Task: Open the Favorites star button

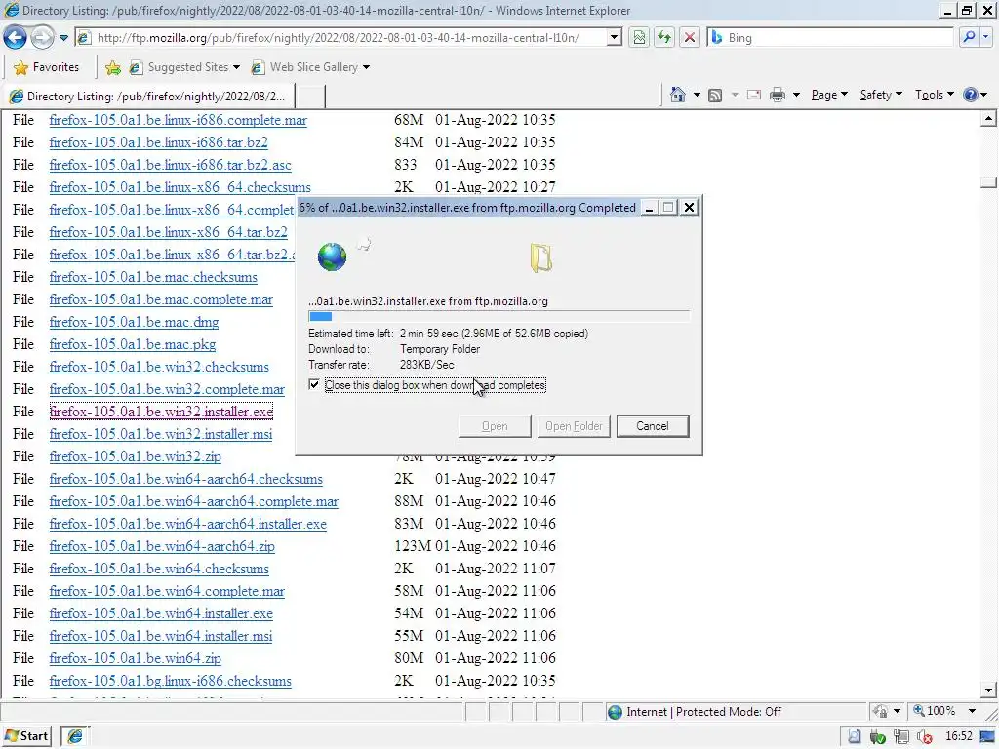Action: click(x=47, y=67)
